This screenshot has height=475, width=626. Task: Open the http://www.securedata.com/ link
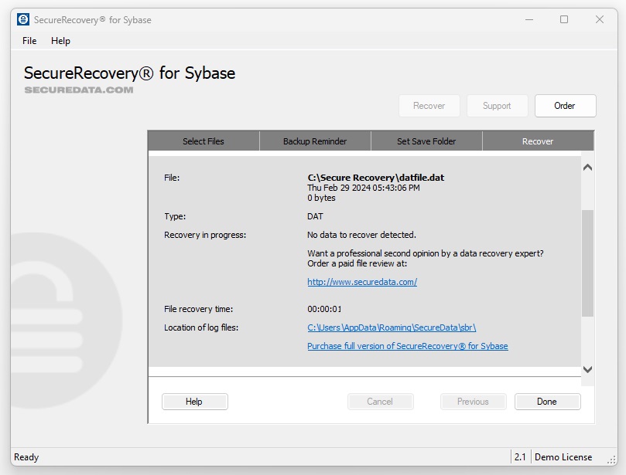(362, 282)
